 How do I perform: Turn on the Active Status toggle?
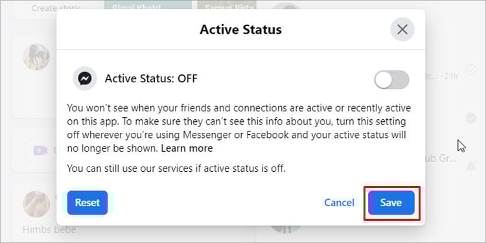pyautogui.click(x=391, y=79)
